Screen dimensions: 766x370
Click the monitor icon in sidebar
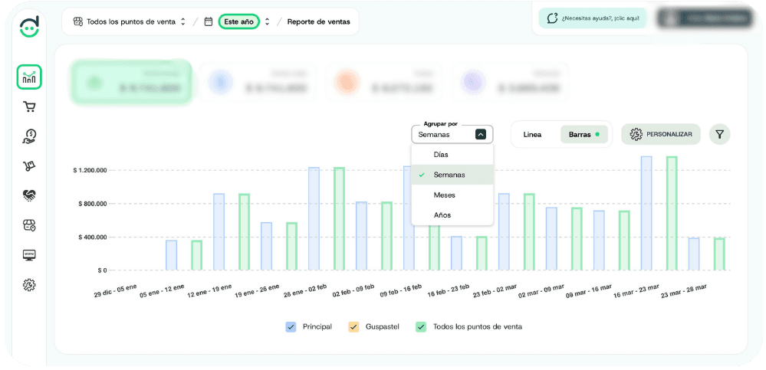29,255
